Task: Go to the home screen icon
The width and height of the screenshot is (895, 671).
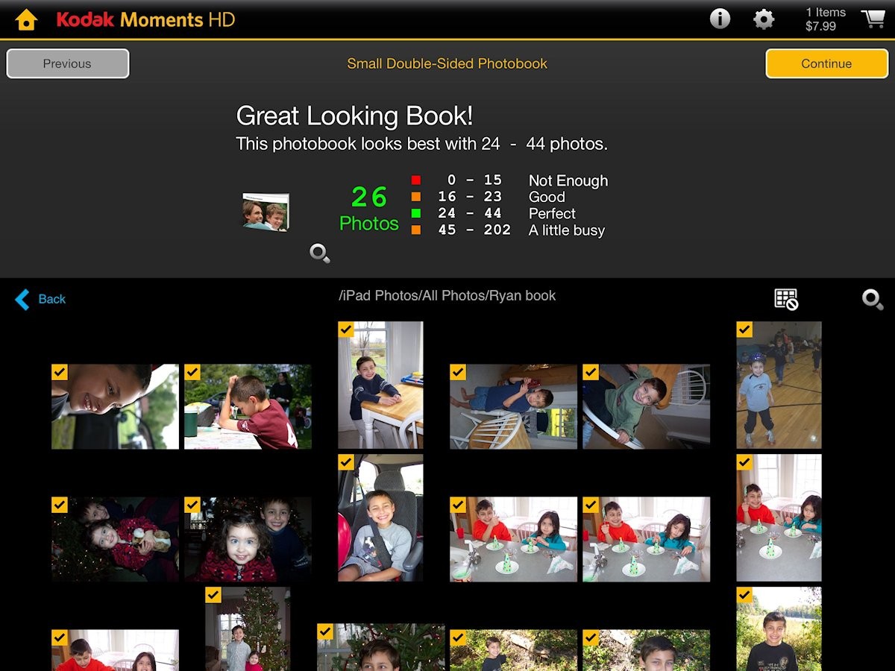Action: (x=26, y=19)
